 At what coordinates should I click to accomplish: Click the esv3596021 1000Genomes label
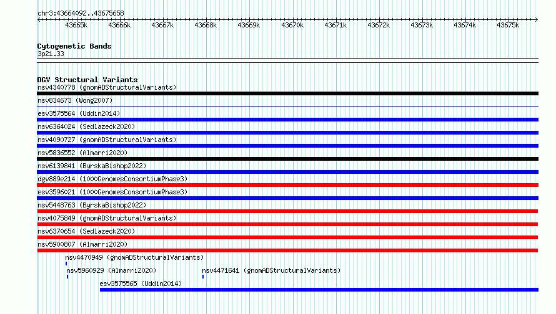[x=112, y=192]
